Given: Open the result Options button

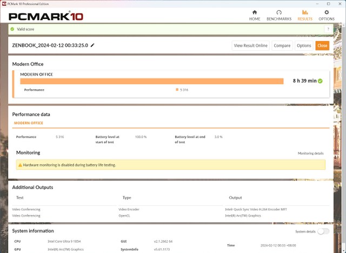Looking at the screenshot, I should tap(304, 45).
